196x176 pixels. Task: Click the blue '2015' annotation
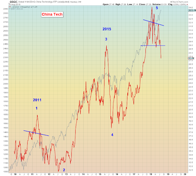click(x=107, y=29)
